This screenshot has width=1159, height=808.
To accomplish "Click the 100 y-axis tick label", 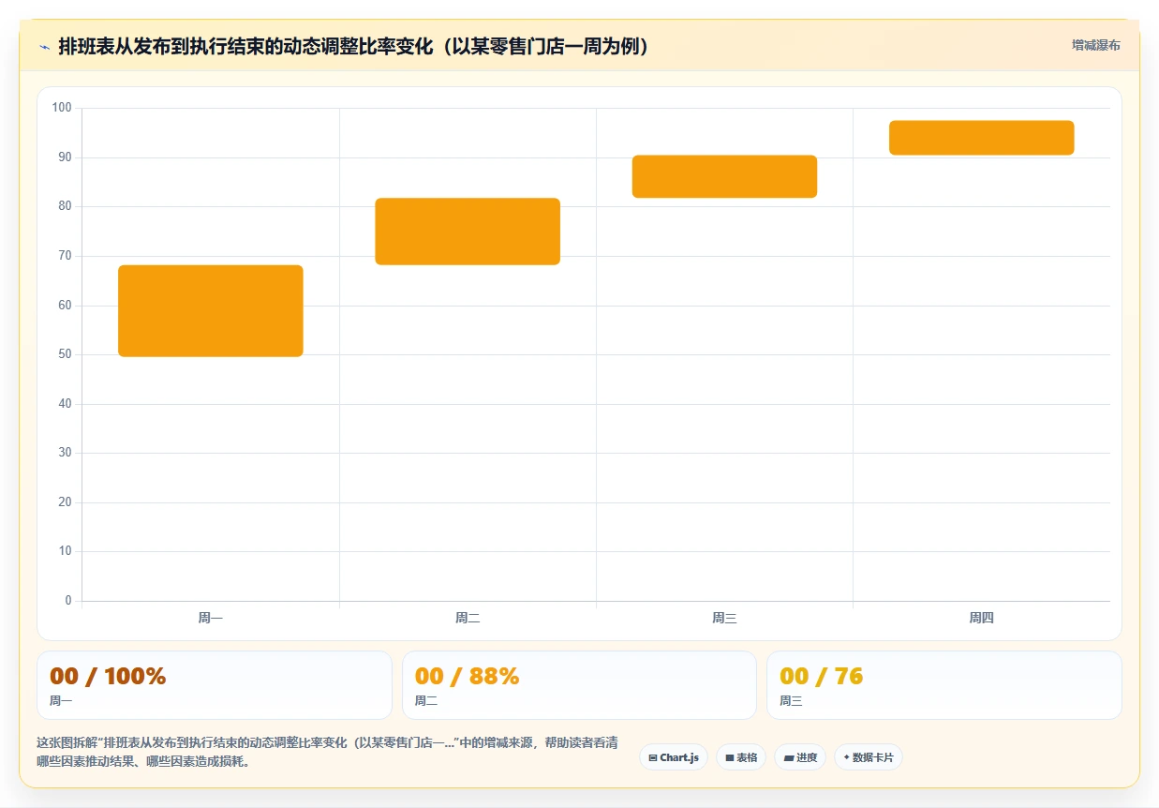I will 62,108.
